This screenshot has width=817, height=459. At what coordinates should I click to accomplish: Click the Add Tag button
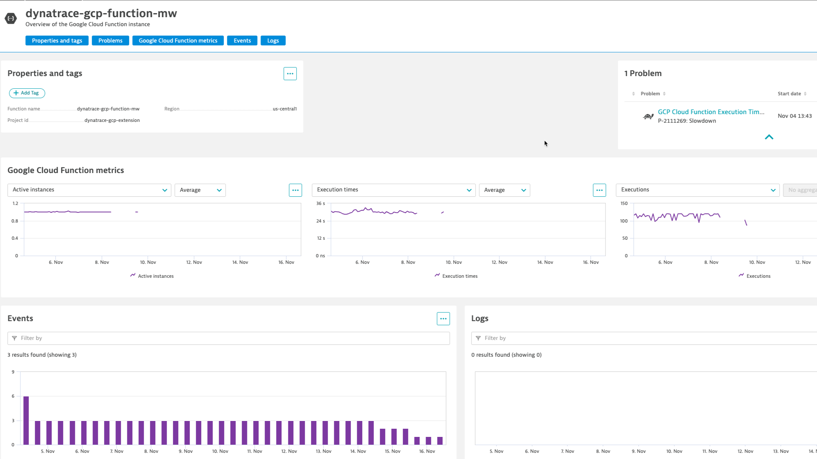(x=27, y=93)
